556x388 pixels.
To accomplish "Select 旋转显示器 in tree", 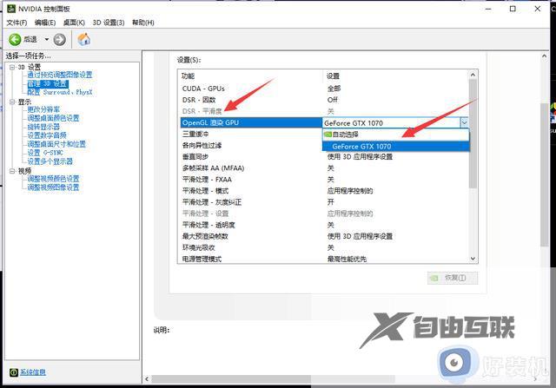I will coord(43,127).
